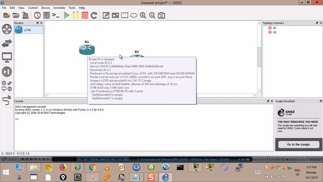323x182 pixels.
Task: Select R1 in Topology Summary
Action: coord(275,28)
